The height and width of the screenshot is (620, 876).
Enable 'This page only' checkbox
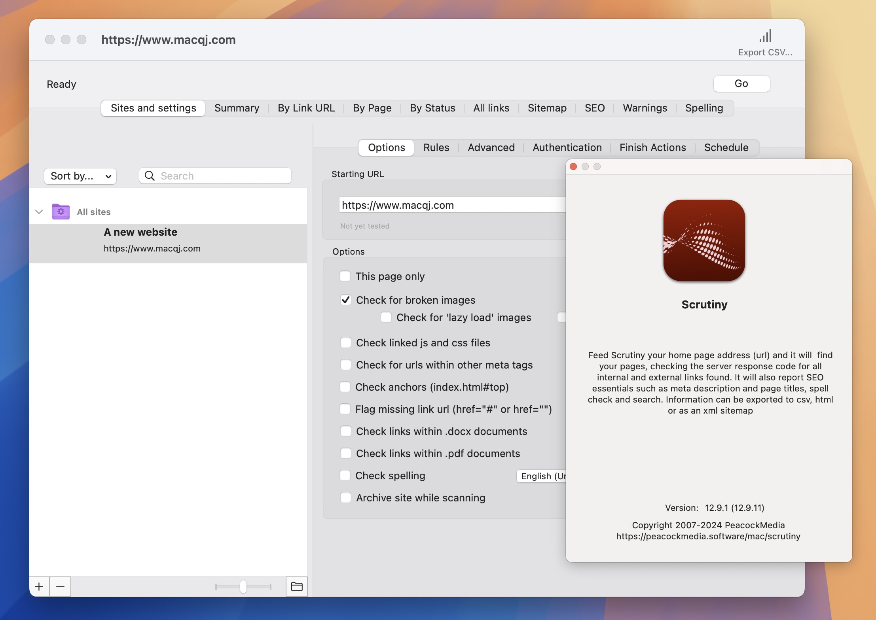(346, 276)
